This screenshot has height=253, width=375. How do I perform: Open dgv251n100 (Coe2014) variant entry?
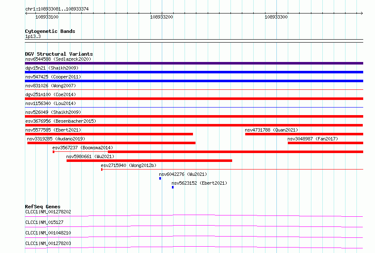pyautogui.click(x=51, y=94)
